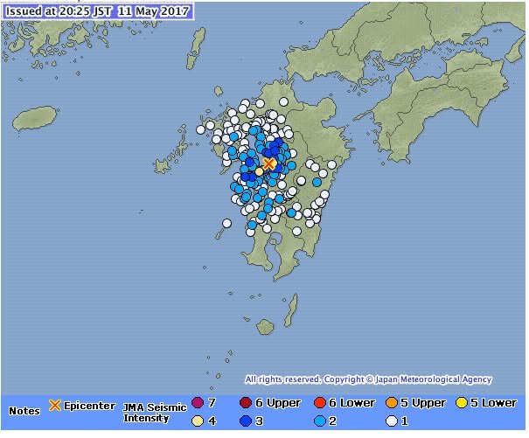Click the pale yellow intensity 4 marker on the map
The height and width of the screenshot is (438, 529).
pos(259,172)
